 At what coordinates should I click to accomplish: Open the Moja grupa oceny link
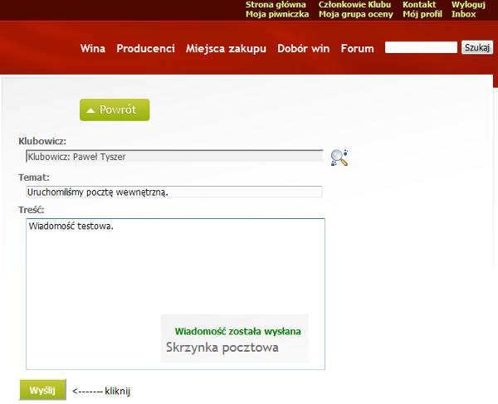356,14
